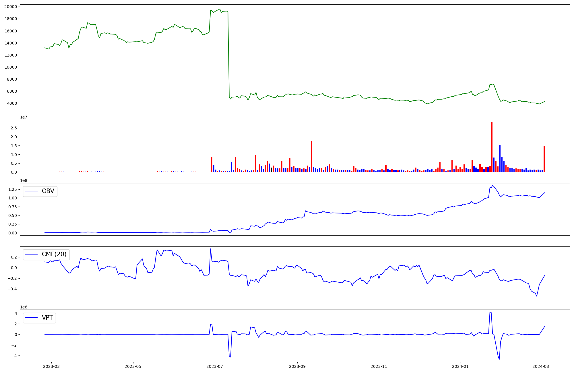574x373 pixels.
Task: Click the 20000 price axis tick label
Action: 11,7
